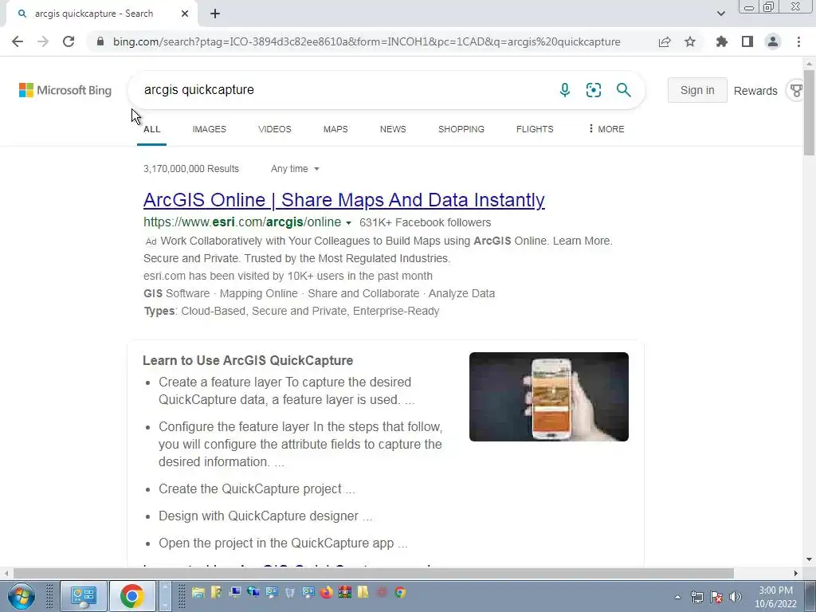Expand the esri.com URL dropdown arrow
816x612 pixels.
(349, 223)
